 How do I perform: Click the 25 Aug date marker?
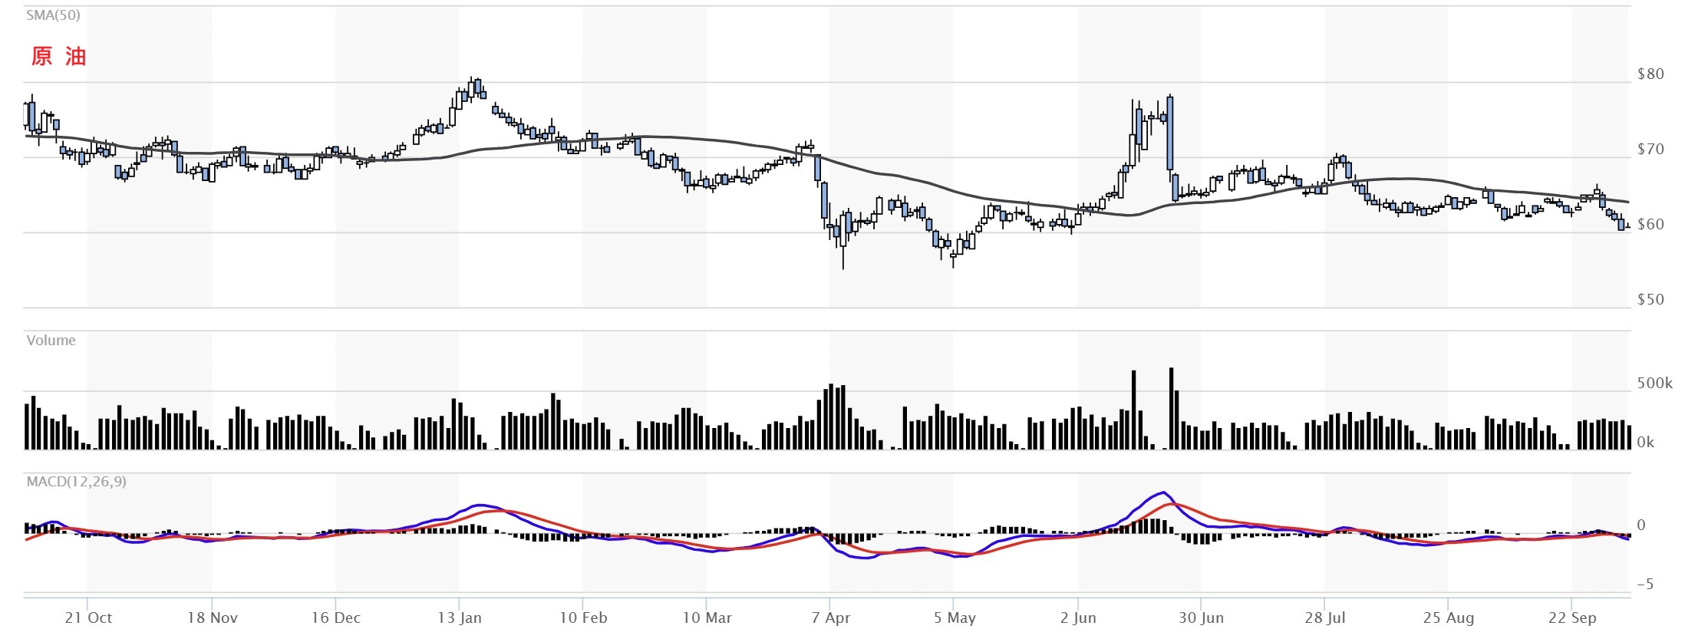click(x=1449, y=618)
